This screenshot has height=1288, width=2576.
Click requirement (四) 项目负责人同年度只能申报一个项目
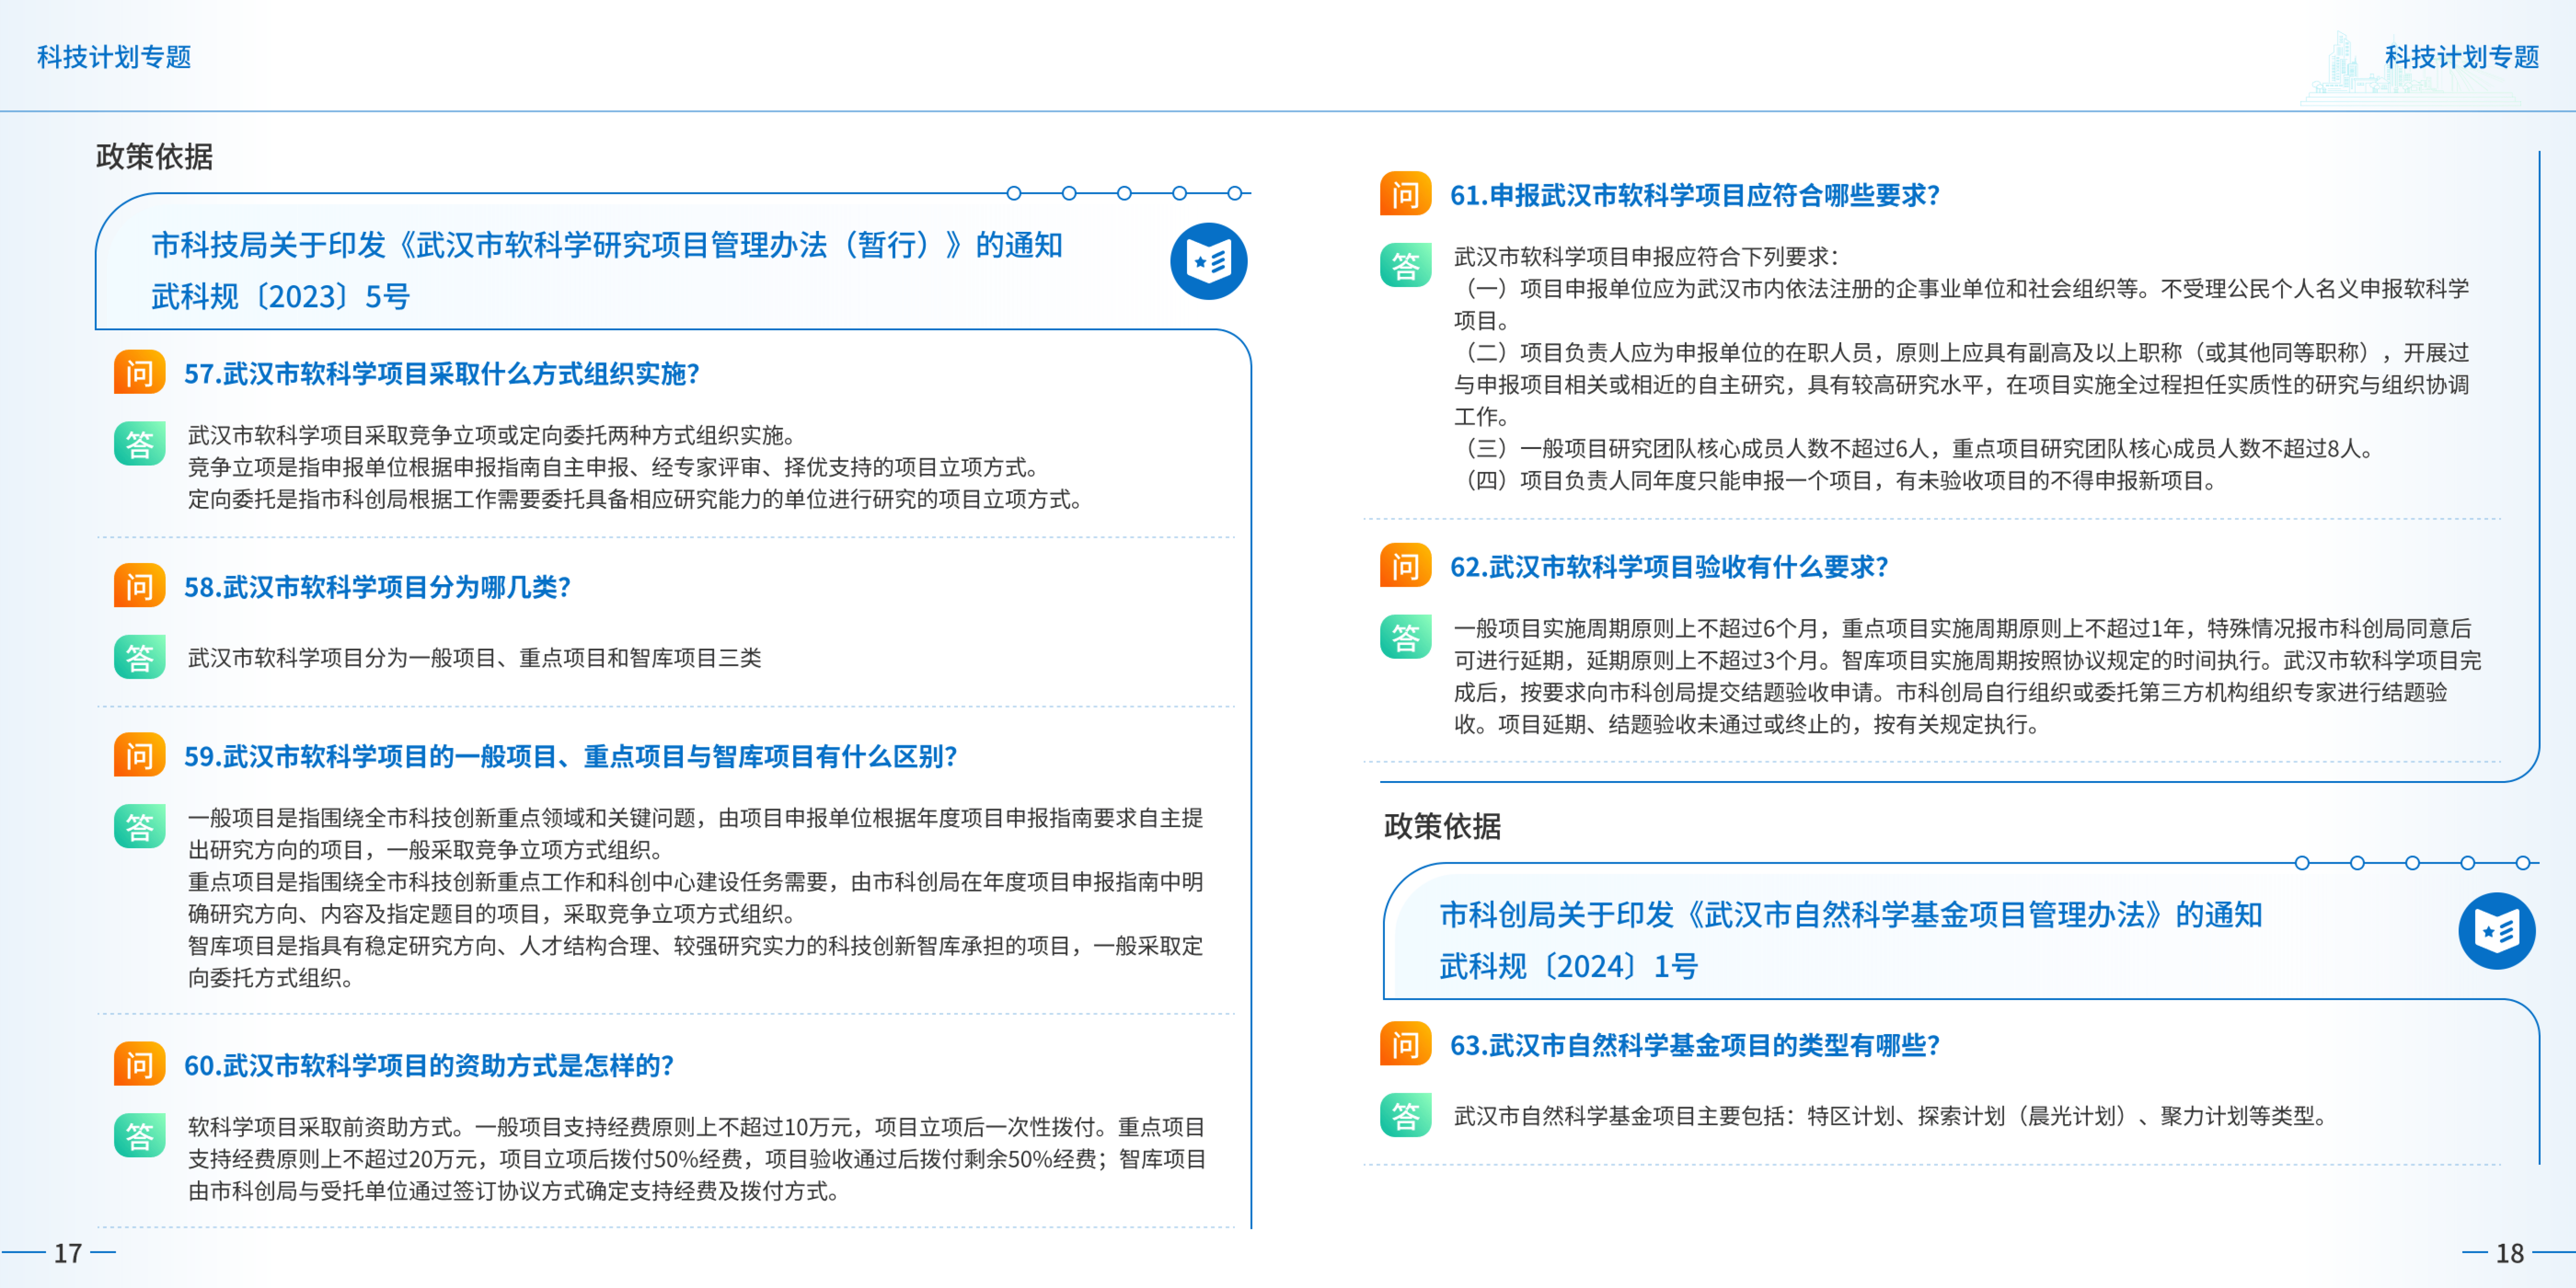[1842, 481]
